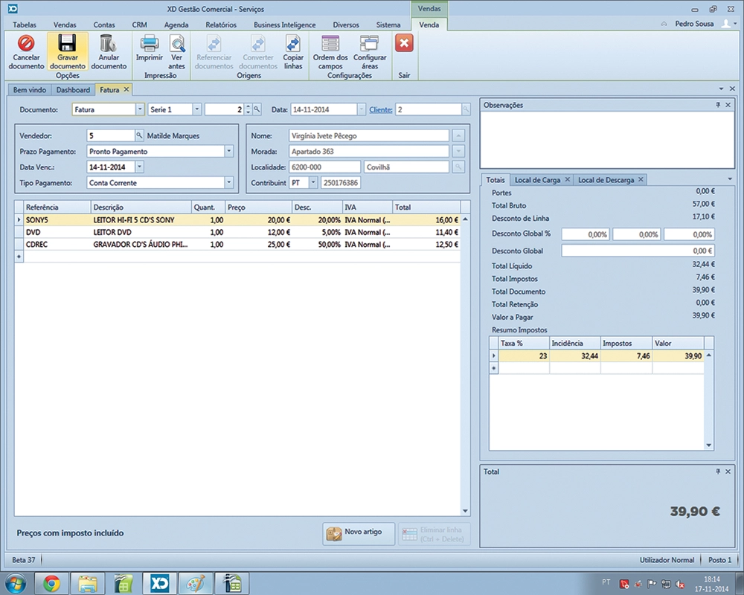Viewport: 744px width, 595px height.
Task: Open the Data Venc. date picker
Action: coord(140,167)
